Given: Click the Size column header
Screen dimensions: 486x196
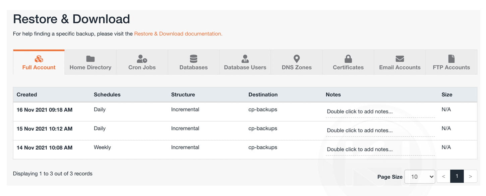Looking at the screenshot, I should [447, 94].
